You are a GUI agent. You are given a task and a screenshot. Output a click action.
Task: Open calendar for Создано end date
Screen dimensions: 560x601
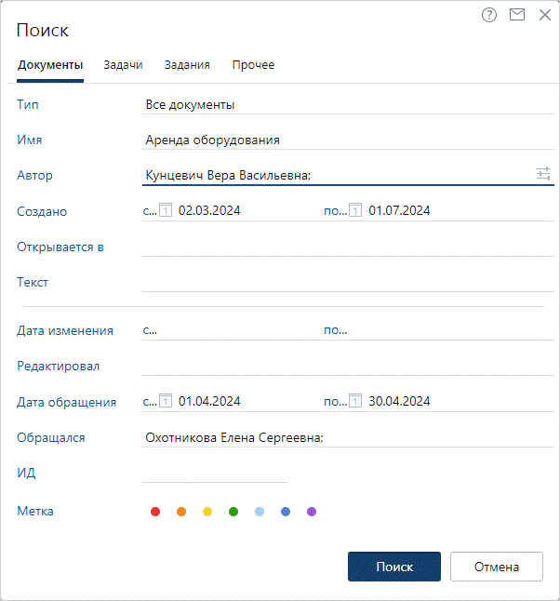(355, 210)
